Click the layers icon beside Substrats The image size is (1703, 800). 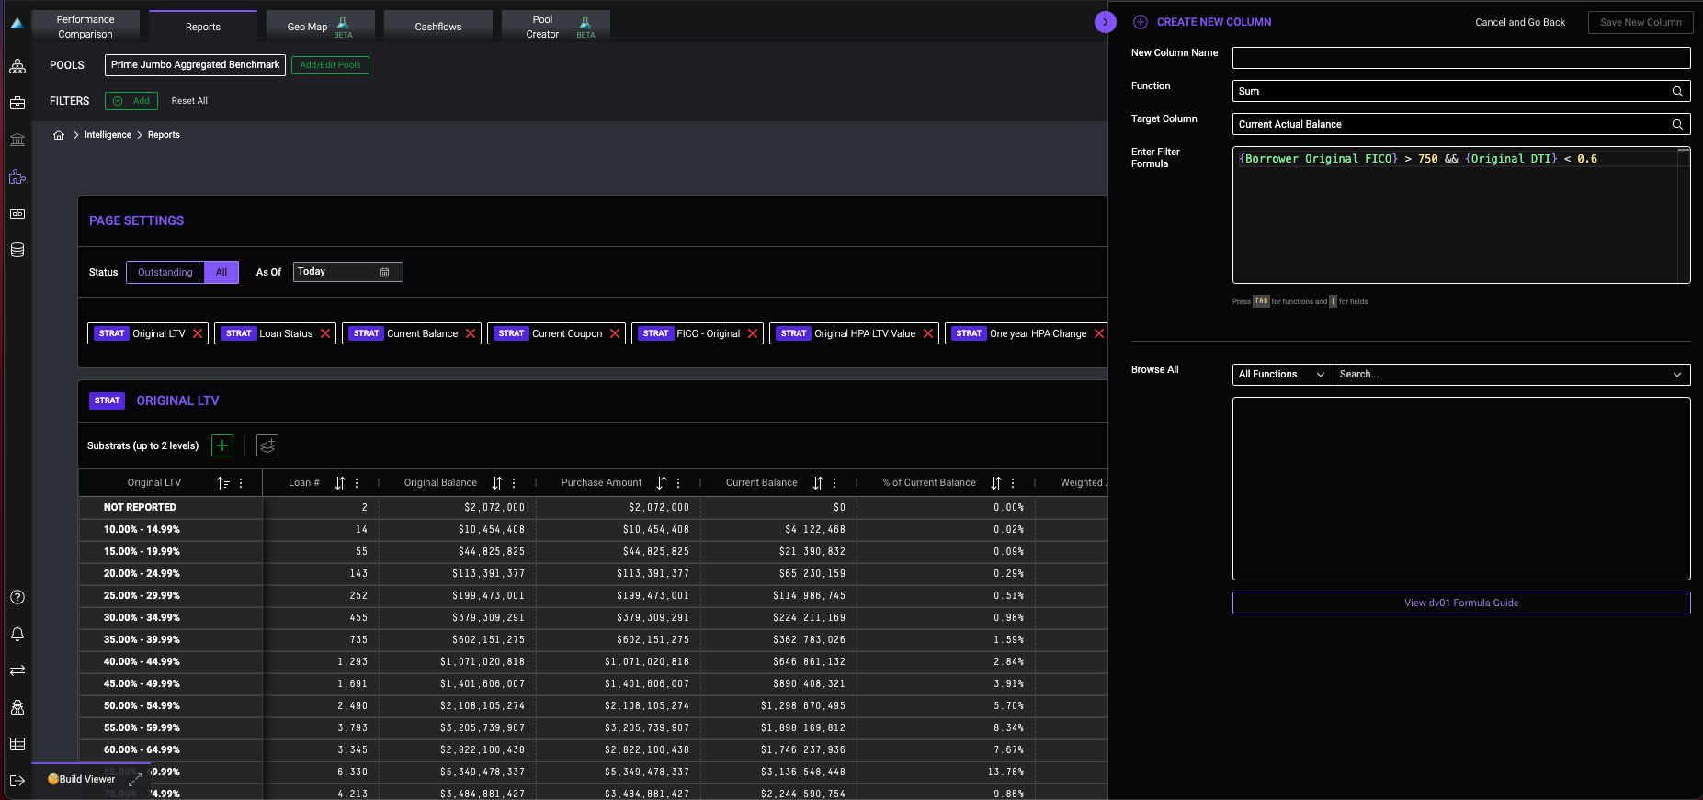(x=267, y=445)
